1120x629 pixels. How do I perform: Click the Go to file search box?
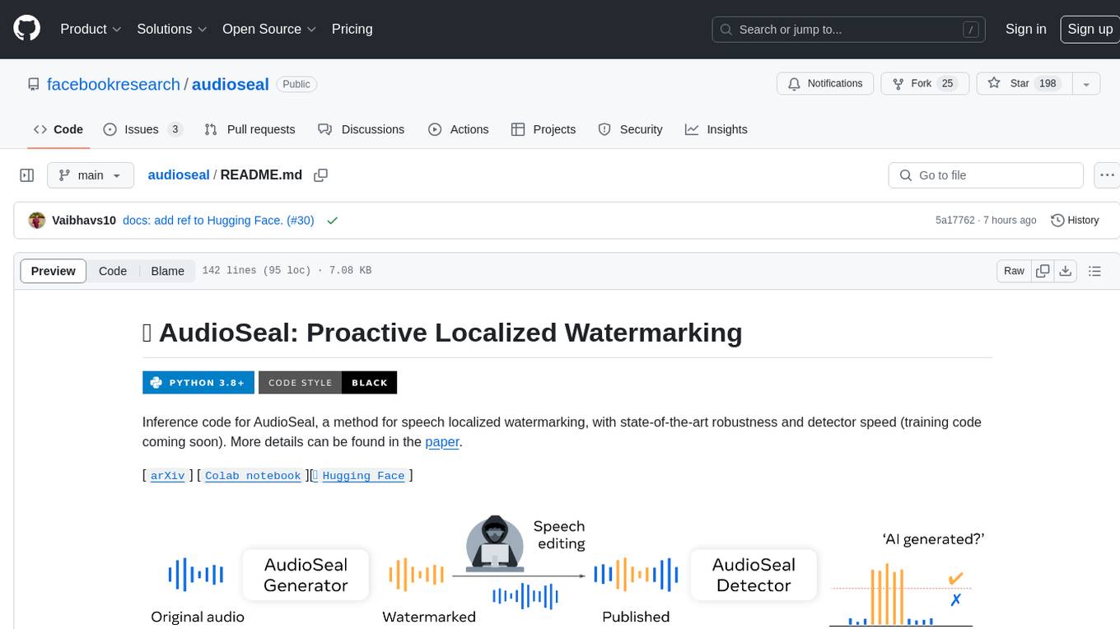tap(986, 175)
